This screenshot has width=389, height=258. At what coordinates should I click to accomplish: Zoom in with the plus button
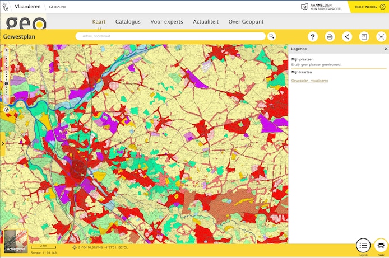pyautogui.click(x=6, y=50)
